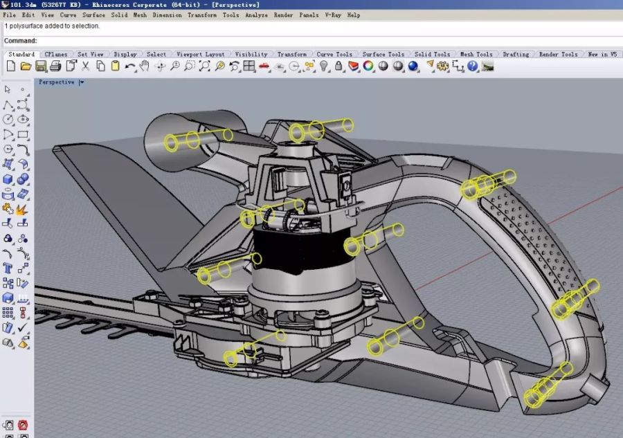The width and height of the screenshot is (623, 438).
Task: Click the Explode tool icon
Action: click(x=22, y=209)
